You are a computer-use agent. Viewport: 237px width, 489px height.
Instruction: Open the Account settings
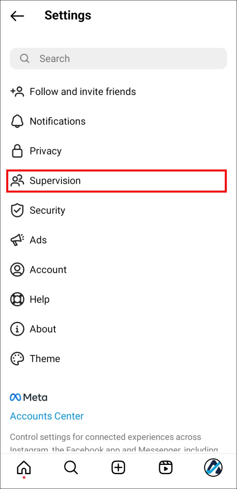(48, 270)
